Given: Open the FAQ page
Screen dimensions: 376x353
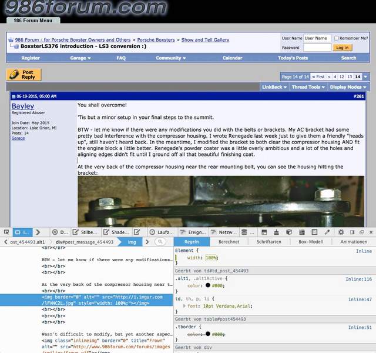Looking at the screenshot, I should [x=121, y=58].
